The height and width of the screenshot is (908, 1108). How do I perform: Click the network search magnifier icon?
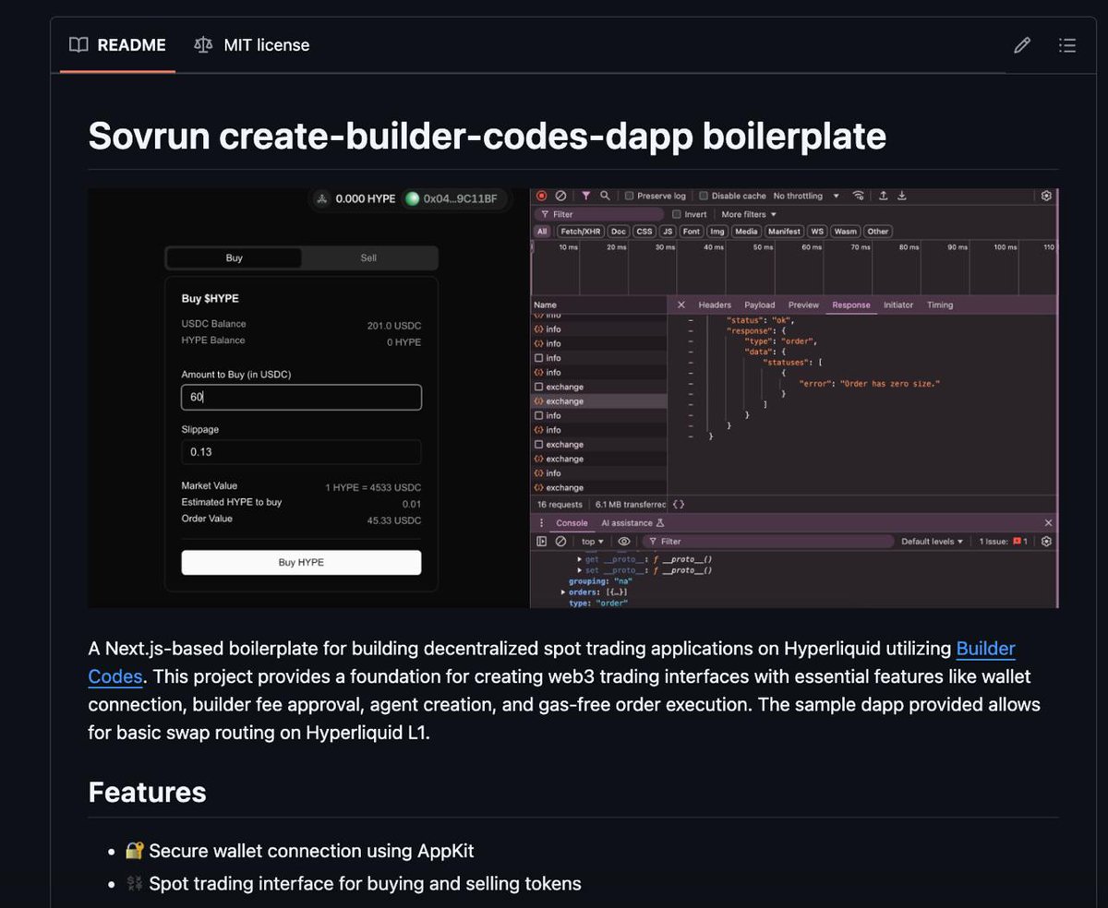click(x=606, y=195)
